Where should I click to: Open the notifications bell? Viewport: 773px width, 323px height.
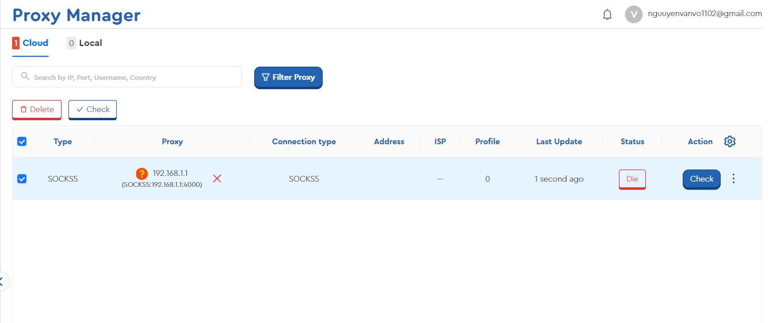coord(607,14)
